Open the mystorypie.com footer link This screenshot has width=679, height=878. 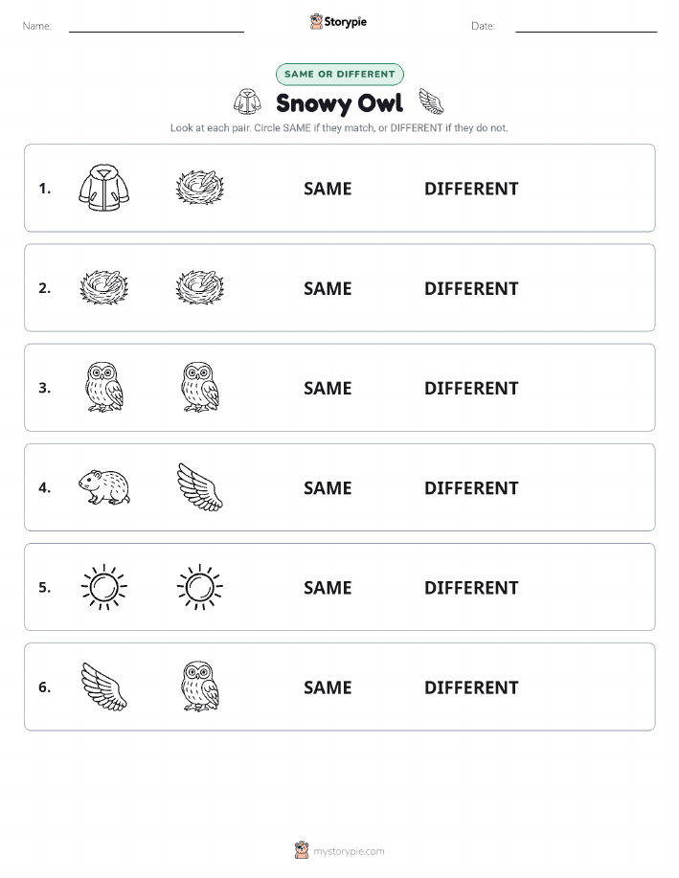(x=339, y=850)
